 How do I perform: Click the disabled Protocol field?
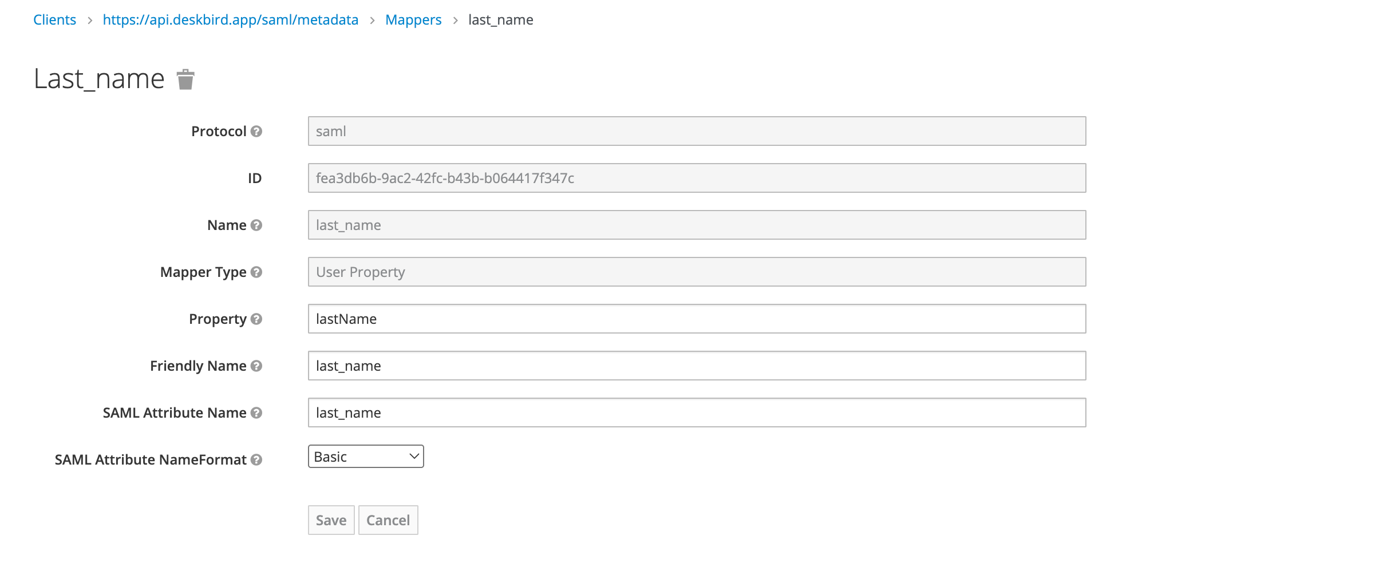tap(696, 131)
